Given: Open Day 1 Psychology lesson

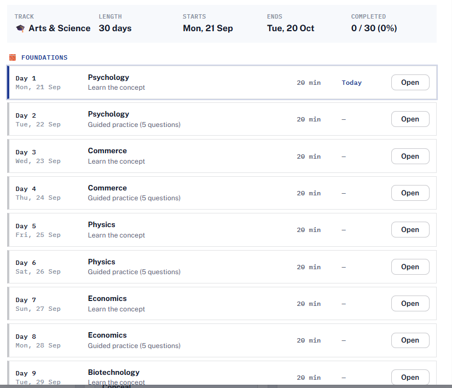Looking at the screenshot, I should point(410,83).
